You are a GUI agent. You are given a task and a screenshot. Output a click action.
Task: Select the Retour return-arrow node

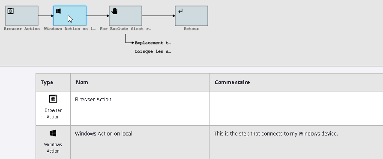[x=191, y=16]
